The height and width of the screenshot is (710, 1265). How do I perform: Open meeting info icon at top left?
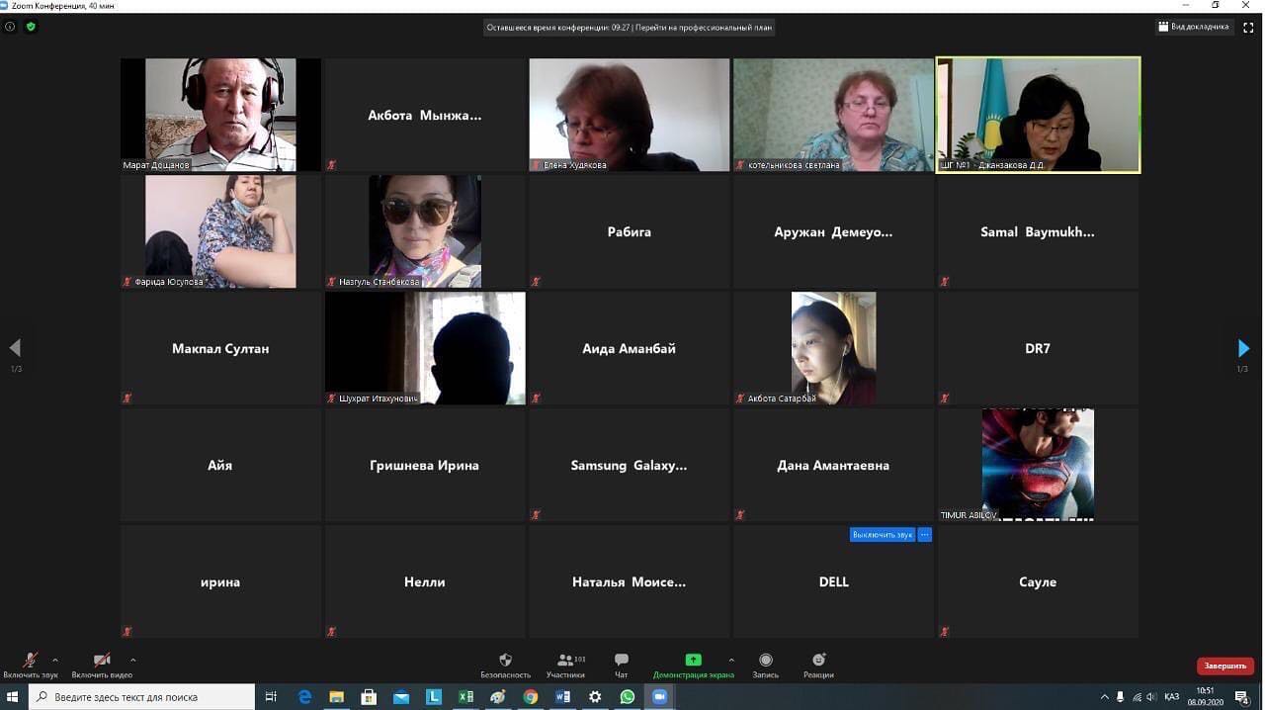coord(11,27)
